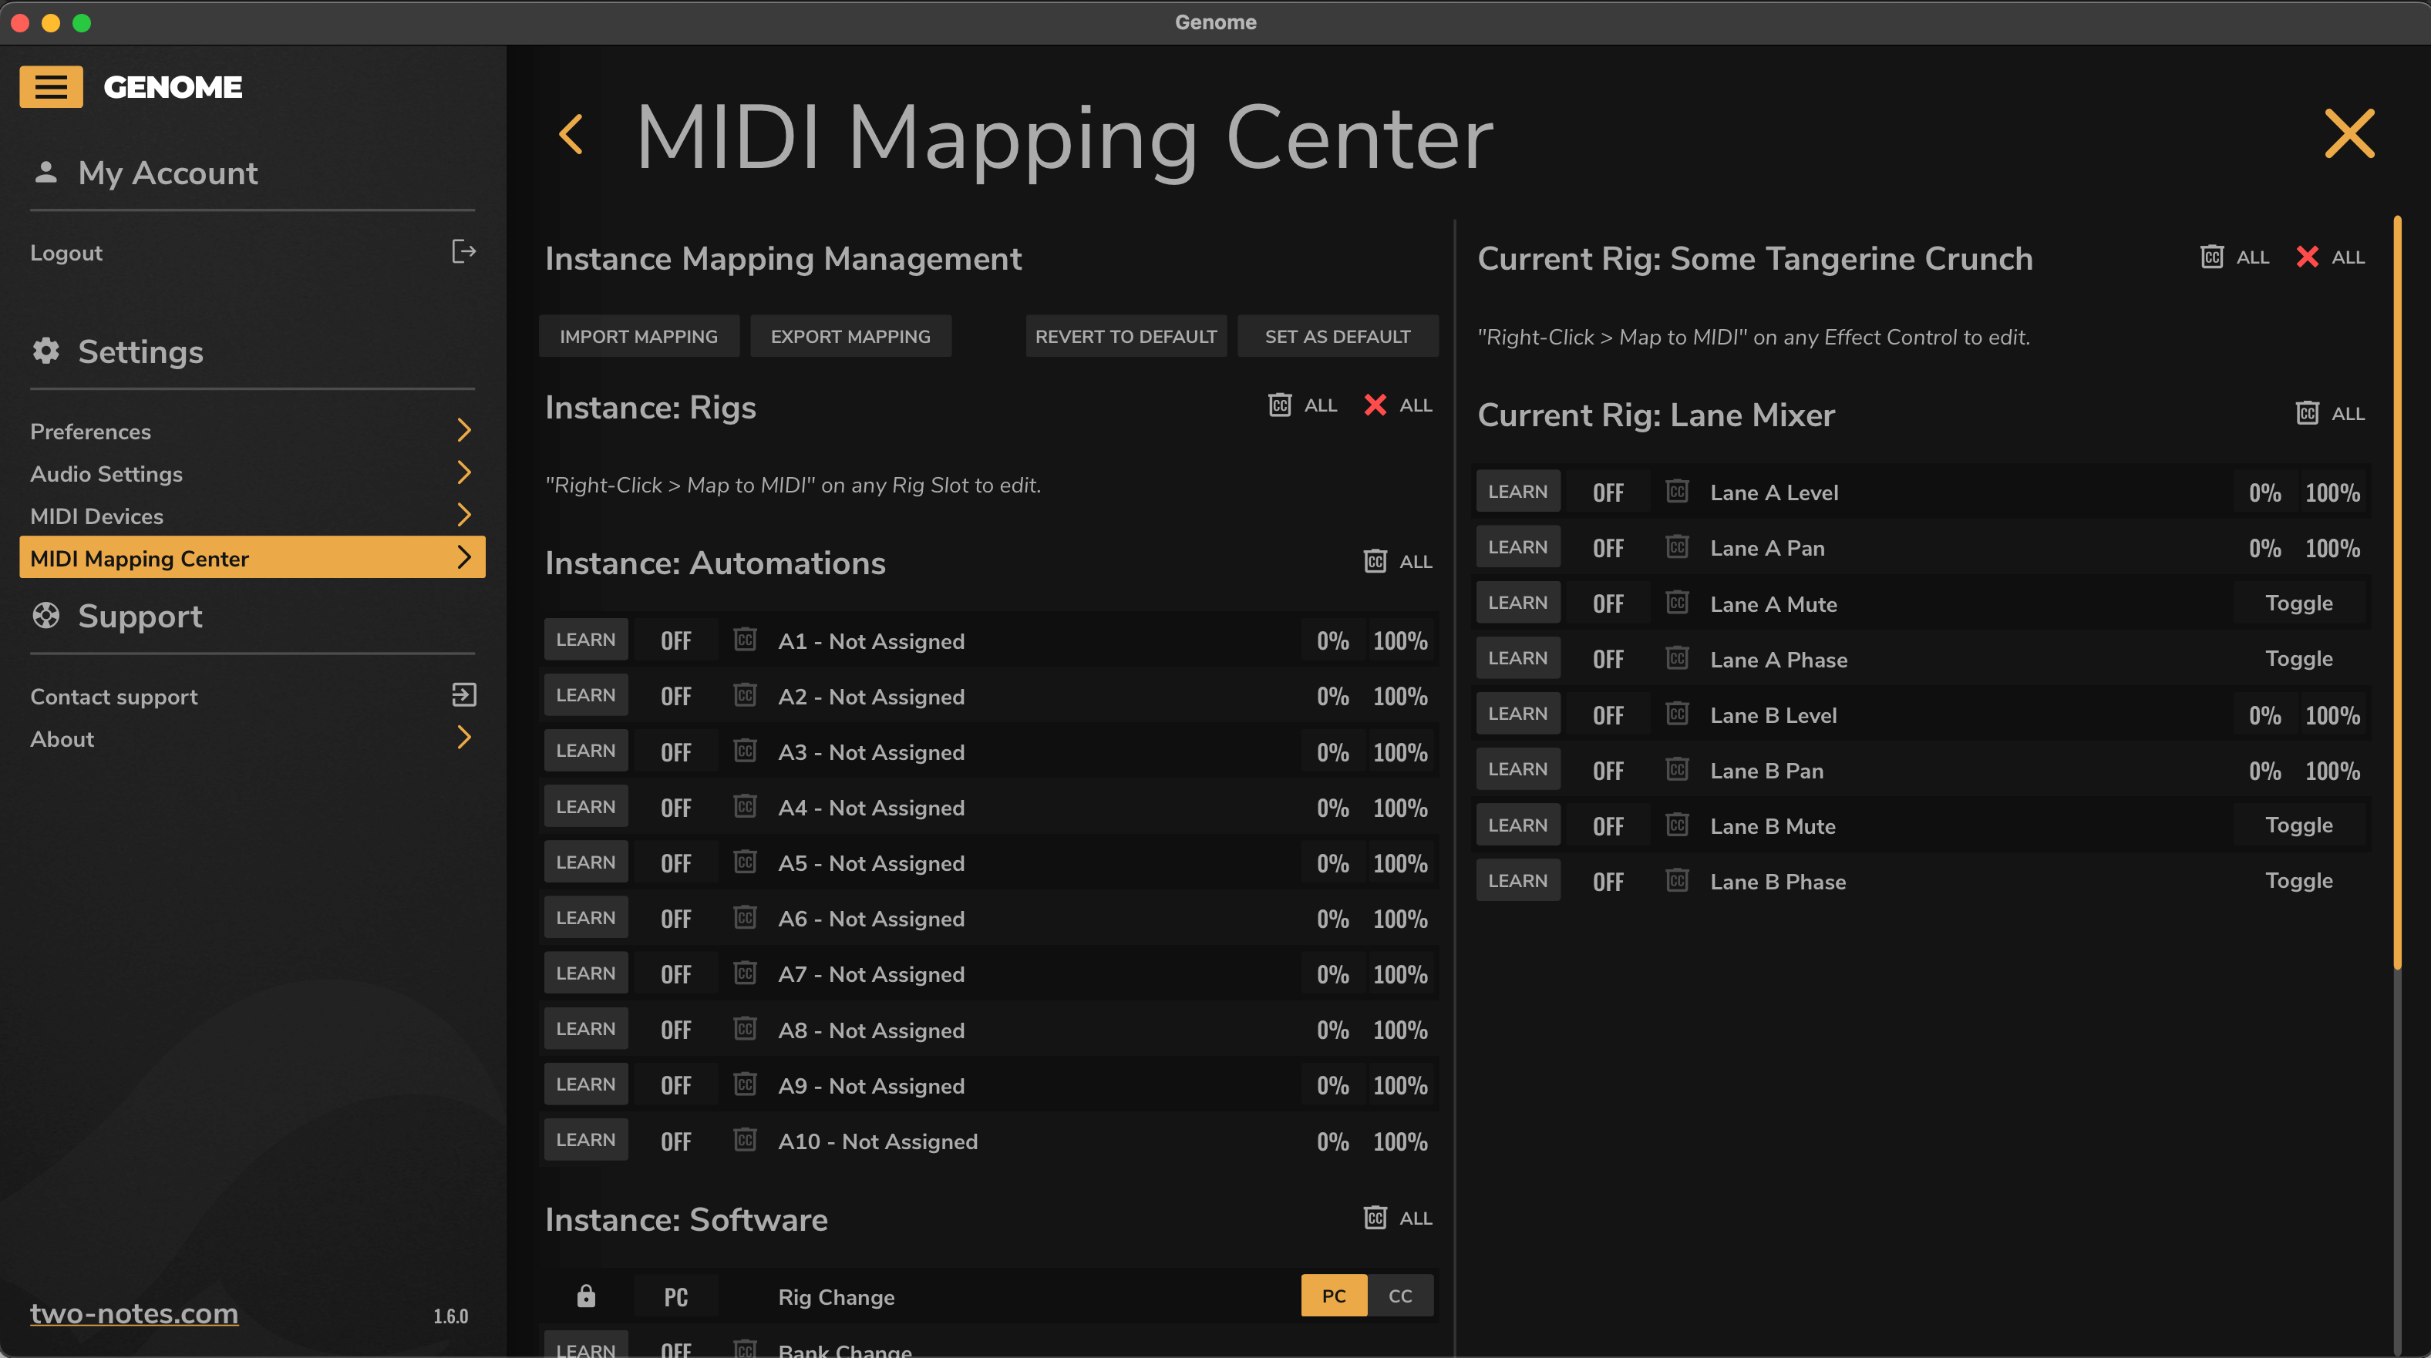The image size is (2431, 1358).
Task: Close the MIDI Mapping Center with orange X
Action: (2349, 133)
